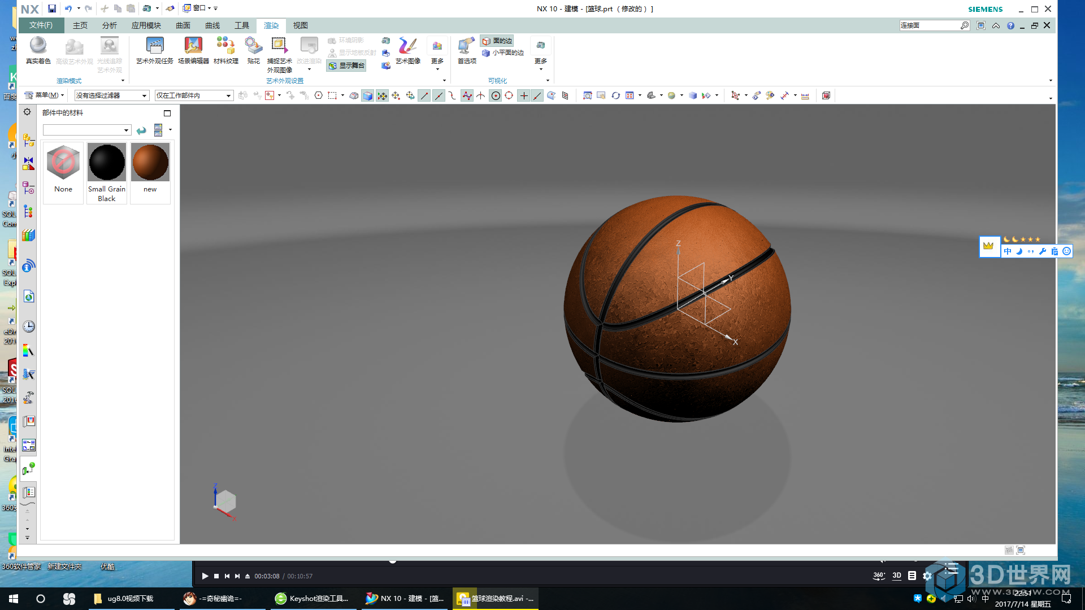Click the command finder search icon

tap(965, 25)
